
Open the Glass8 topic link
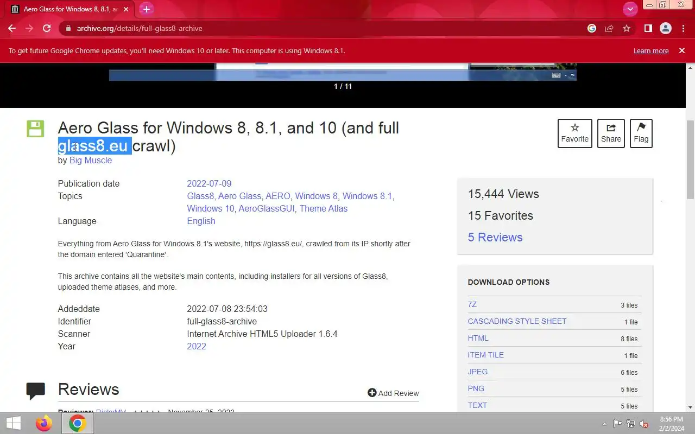(200, 196)
